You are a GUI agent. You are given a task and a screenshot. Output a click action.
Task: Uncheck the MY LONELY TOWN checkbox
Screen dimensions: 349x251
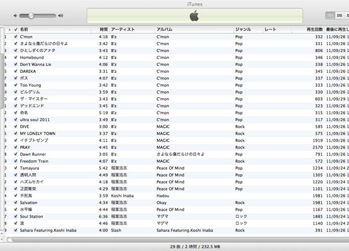(16, 133)
